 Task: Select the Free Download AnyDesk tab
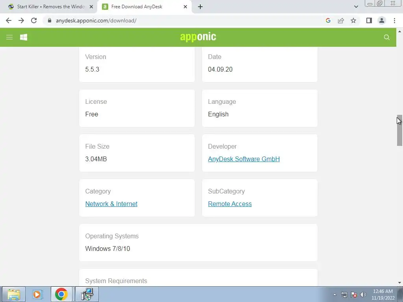tap(137, 7)
